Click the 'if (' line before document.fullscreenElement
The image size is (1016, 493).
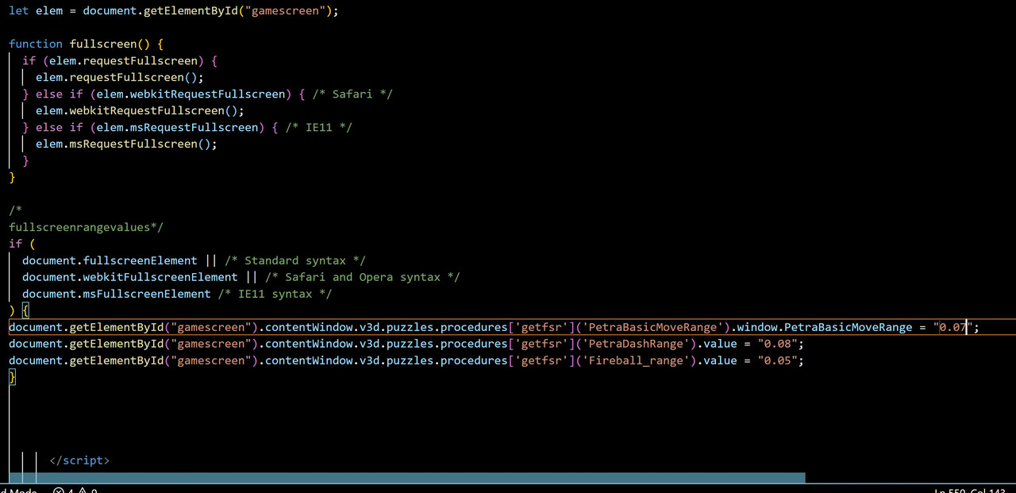[22, 244]
